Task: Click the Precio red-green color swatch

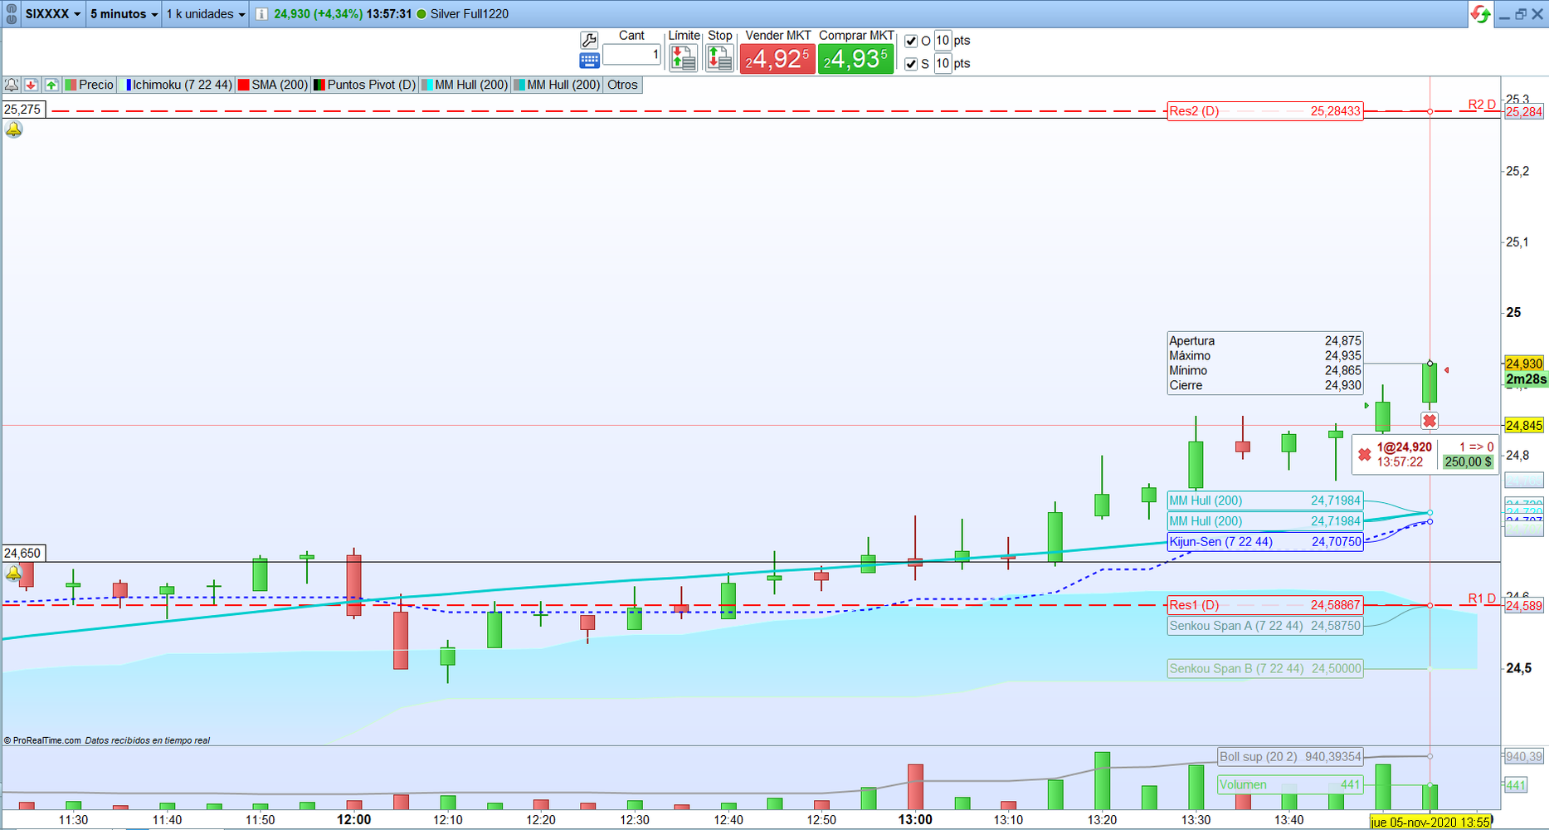Action: click(71, 85)
